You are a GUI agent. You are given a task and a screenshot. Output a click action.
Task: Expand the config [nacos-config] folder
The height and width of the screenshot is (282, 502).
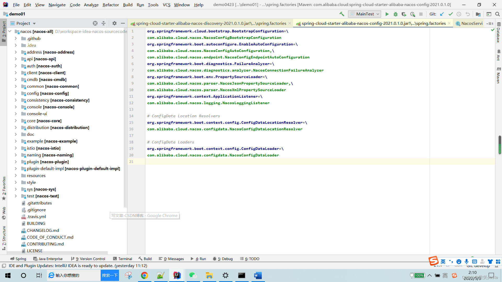point(16,93)
